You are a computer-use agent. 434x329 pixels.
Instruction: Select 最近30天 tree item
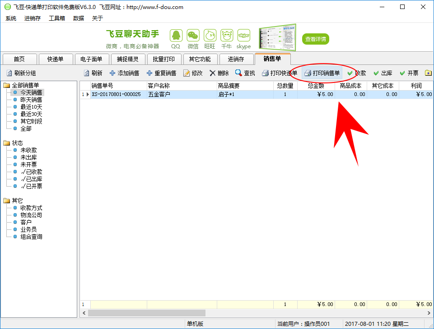coord(31,114)
